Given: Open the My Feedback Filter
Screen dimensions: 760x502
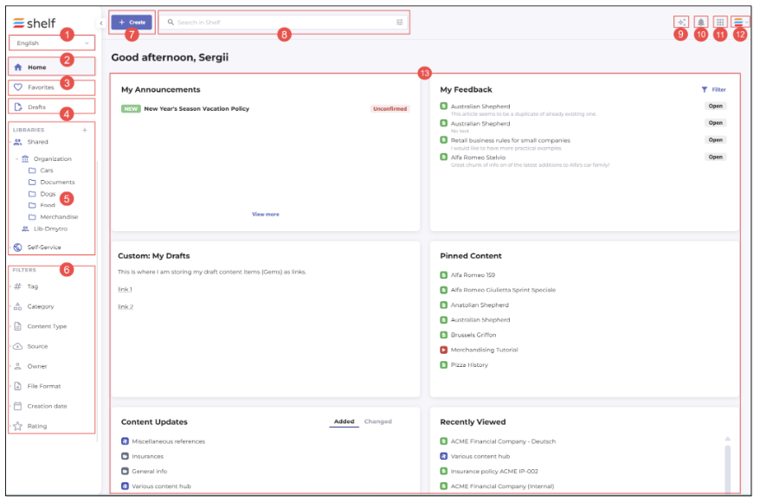Looking at the screenshot, I should click(713, 90).
